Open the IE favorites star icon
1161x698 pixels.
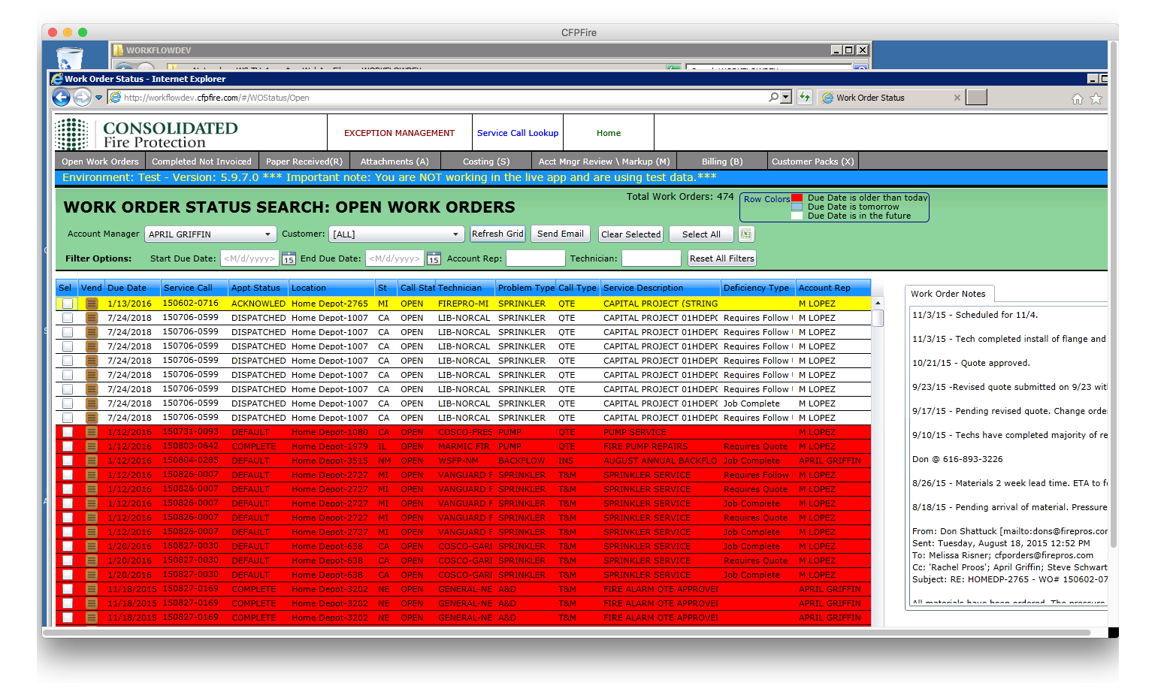point(1096,98)
